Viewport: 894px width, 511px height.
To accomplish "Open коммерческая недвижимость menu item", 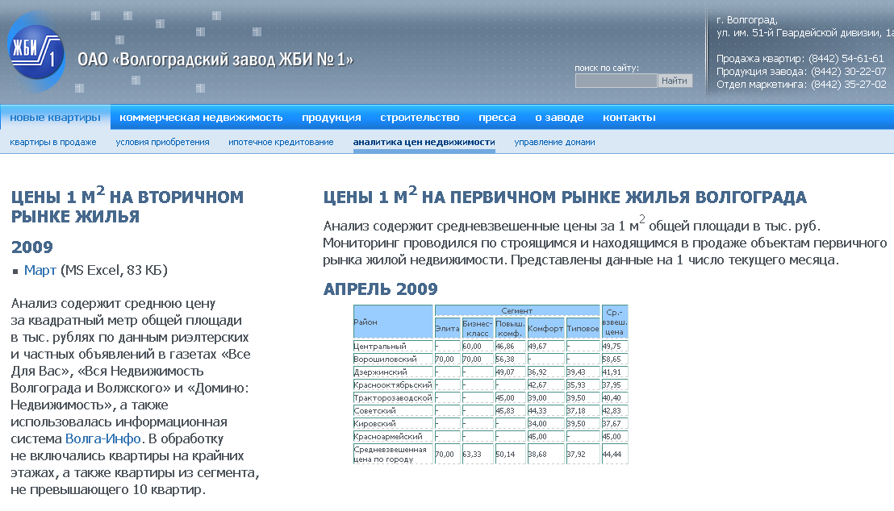I will point(201,118).
